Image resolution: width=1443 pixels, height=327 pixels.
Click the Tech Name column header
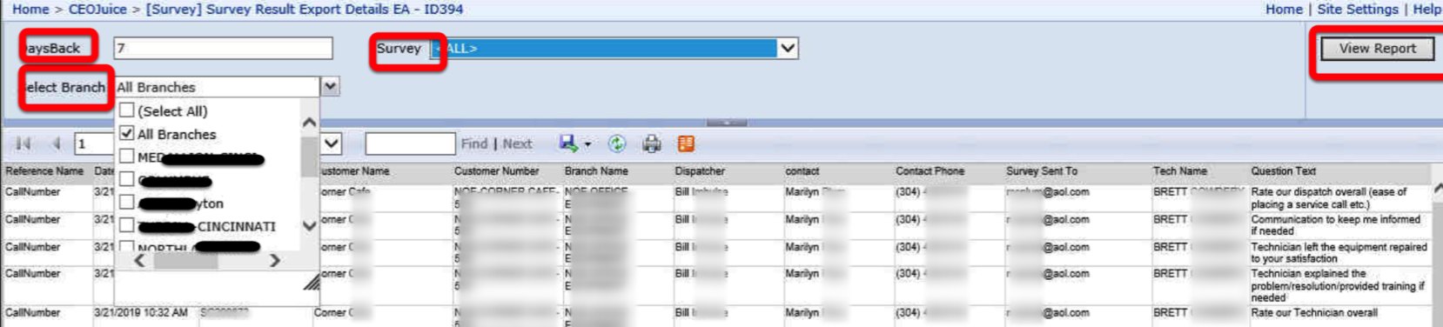[x=1180, y=171]
